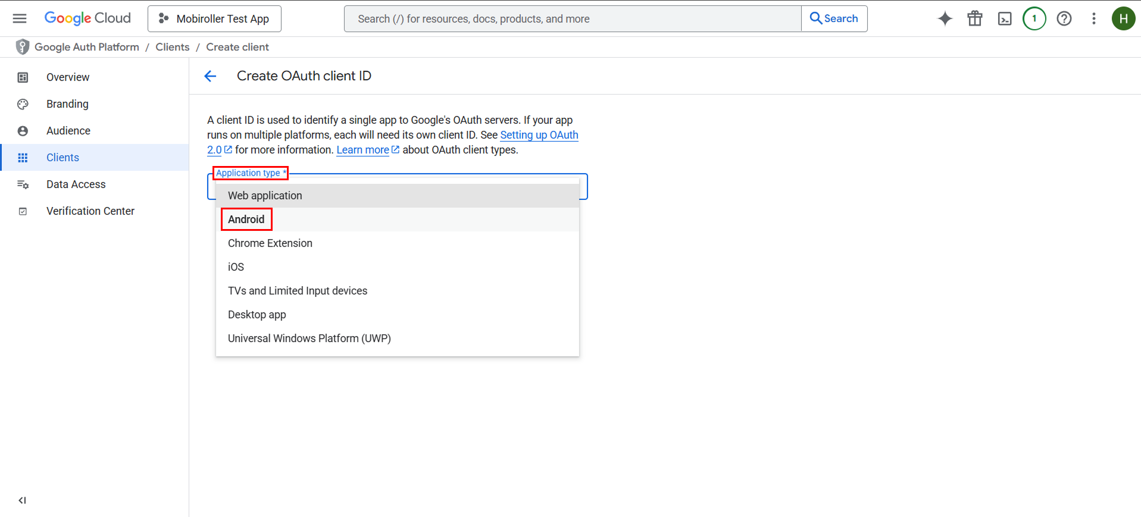
Task: Click the Overview dashboard icon
Action: tap(23, 77)
